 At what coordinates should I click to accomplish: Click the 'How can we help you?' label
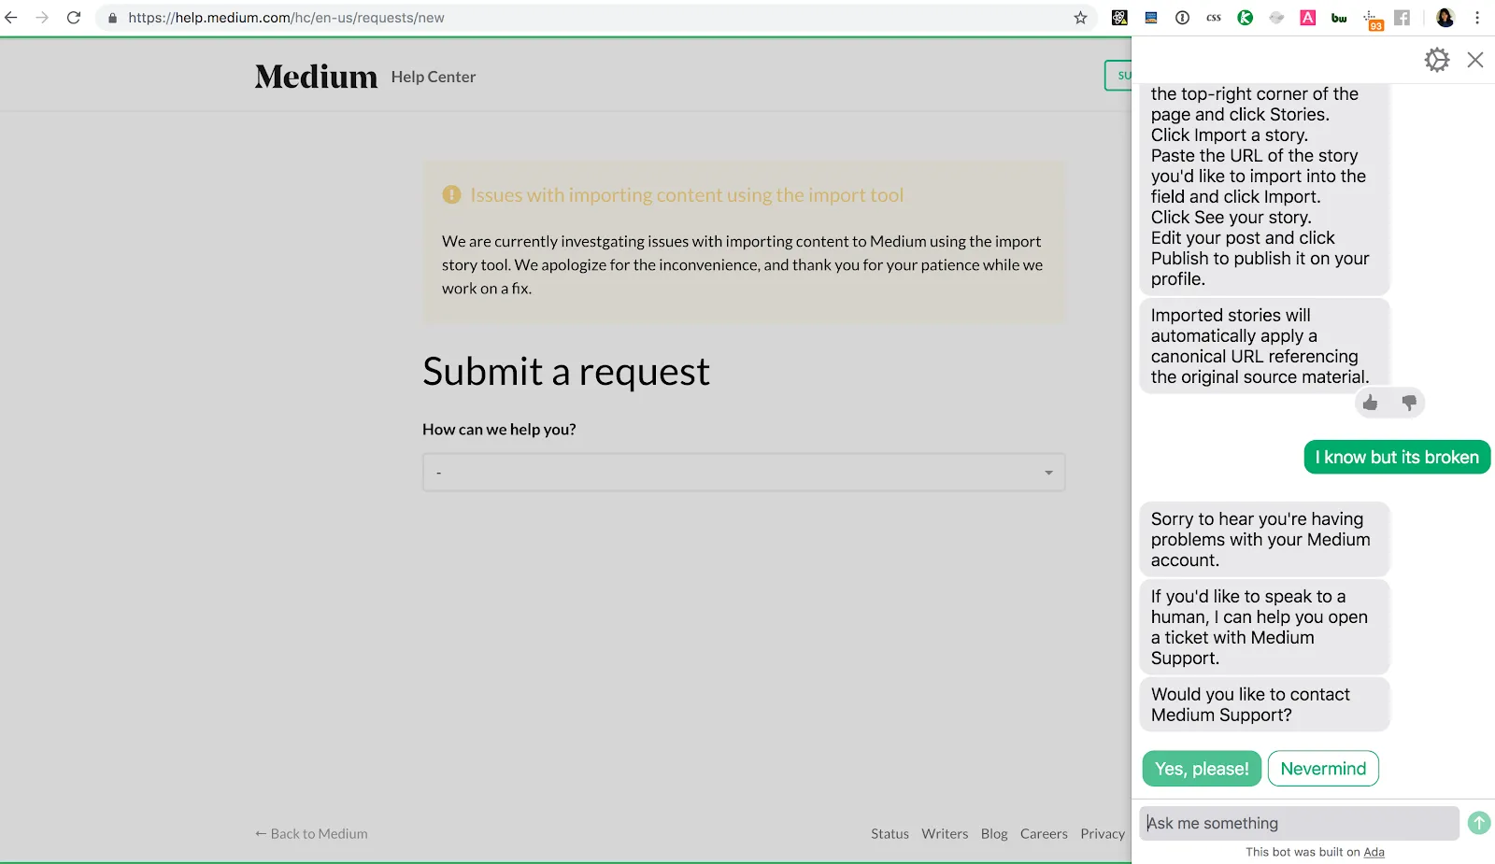[x=499, y=430]
